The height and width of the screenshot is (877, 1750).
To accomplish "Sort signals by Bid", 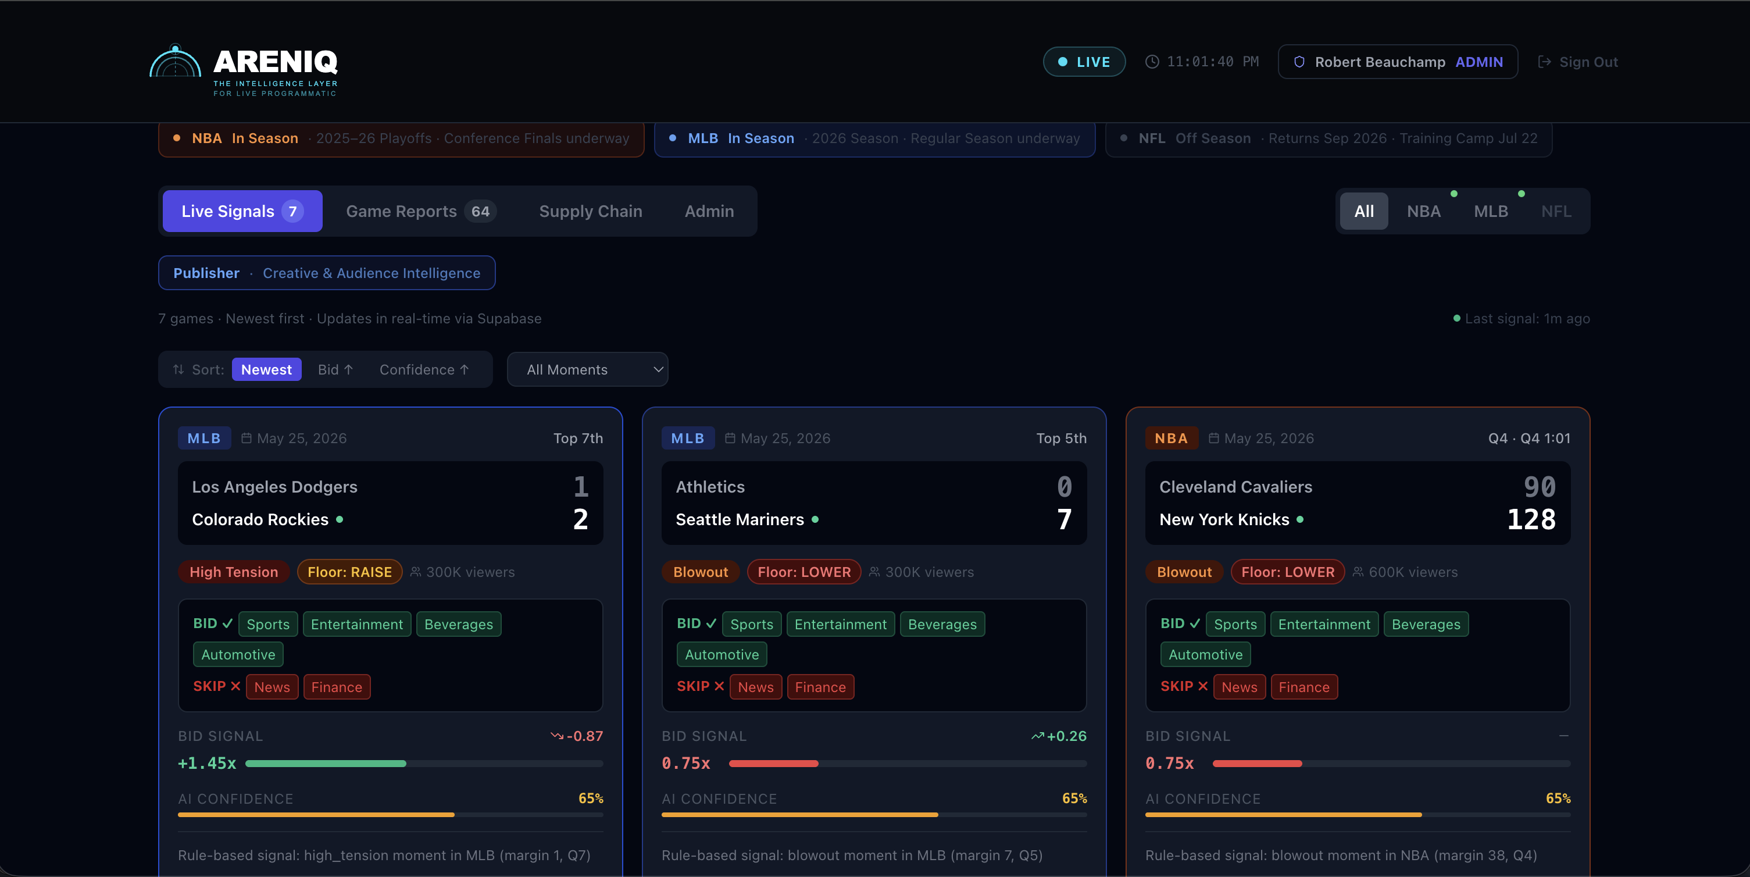I will point(335,369).
